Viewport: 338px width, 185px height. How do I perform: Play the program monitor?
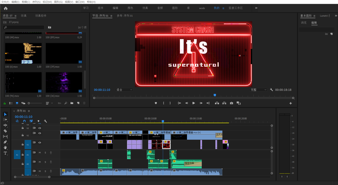194,103
